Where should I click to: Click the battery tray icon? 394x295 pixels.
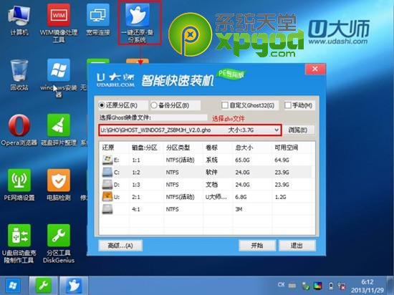(331, 286)
